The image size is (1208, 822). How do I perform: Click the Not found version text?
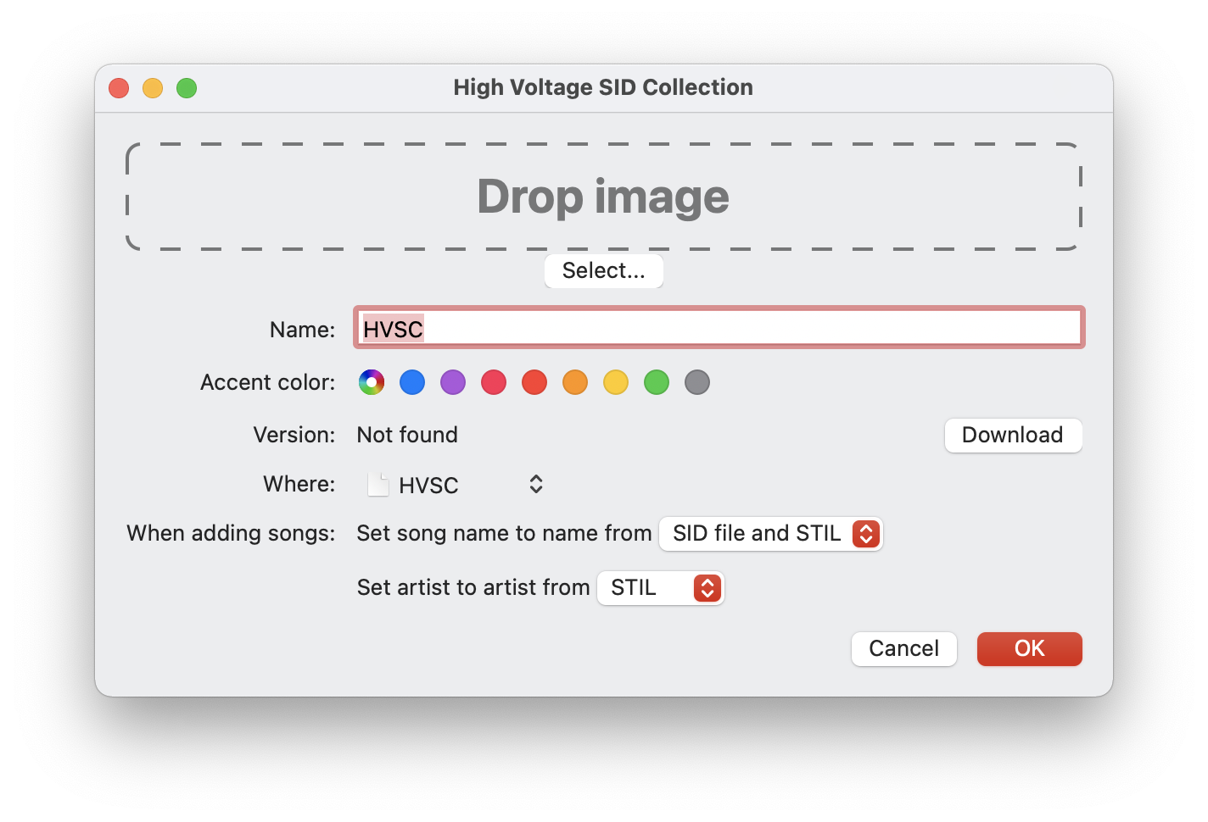407,435
